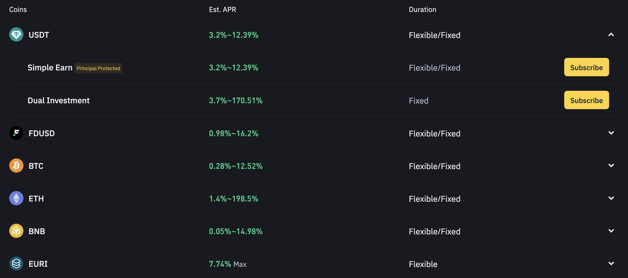This screenshot has width=628, height=278.
Task: Click the Principal Protected tag
Action: coord(98,68)
